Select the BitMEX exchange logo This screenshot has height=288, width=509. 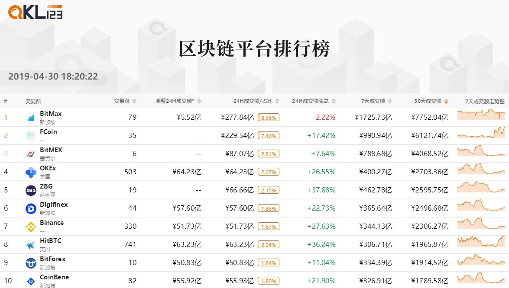coord(30,153)
